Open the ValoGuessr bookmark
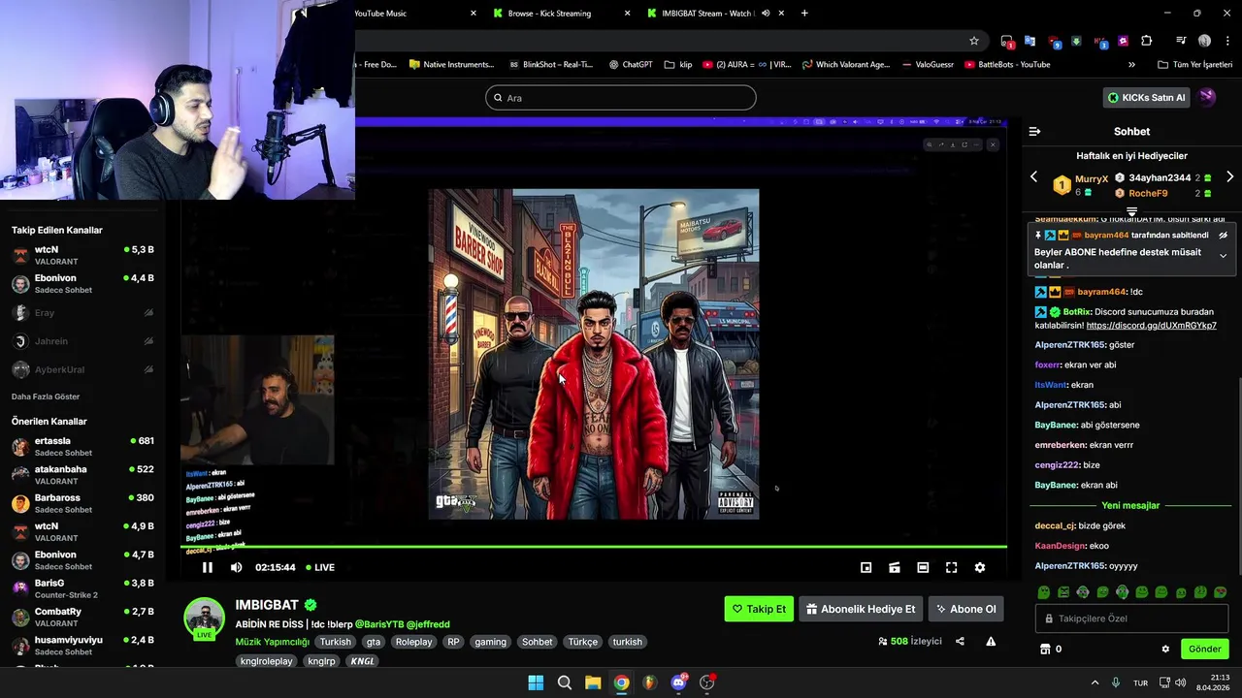 pyautogui.click(x=928, y=65)
